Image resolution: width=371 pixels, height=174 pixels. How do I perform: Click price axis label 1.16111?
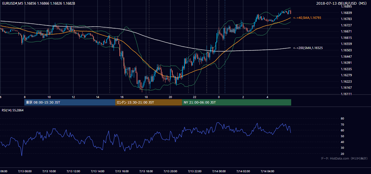(x=346, y=94)
